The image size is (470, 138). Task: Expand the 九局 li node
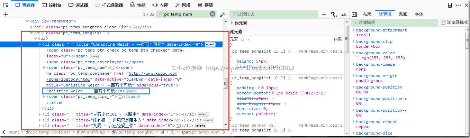click(40, 126)
